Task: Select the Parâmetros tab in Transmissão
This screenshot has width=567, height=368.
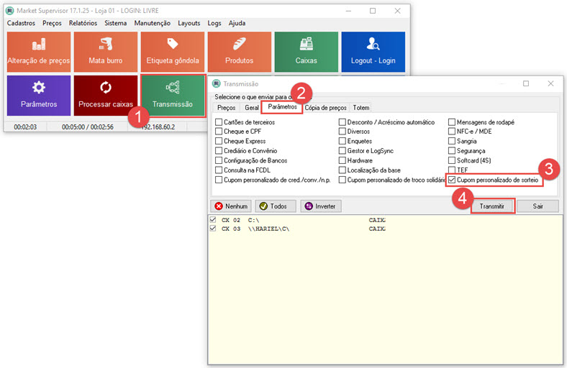Action: click(x=282, y=107)
